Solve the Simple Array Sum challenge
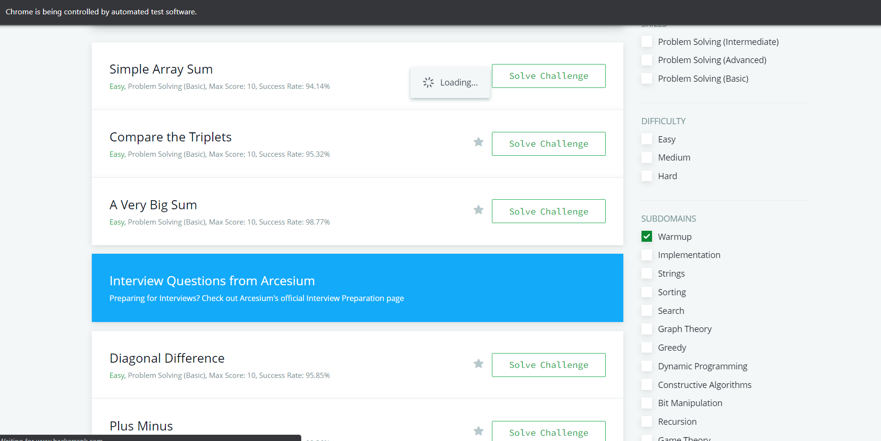This screenshot has height=441, width=881. (548, 75)
